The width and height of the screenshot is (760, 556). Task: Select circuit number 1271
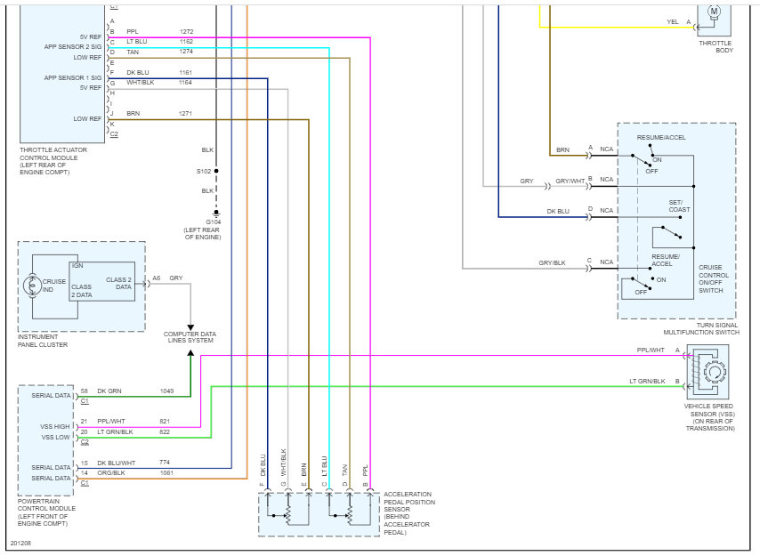(x=186, y=113)
